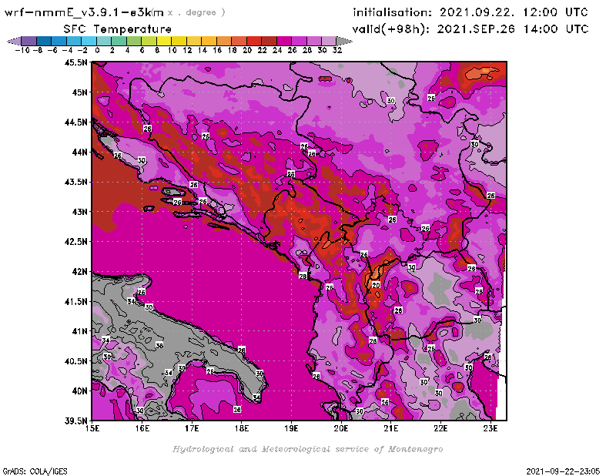The image size is (616, 476).
Task: Click the 45N latitude axis label
Action: point(79,92)
